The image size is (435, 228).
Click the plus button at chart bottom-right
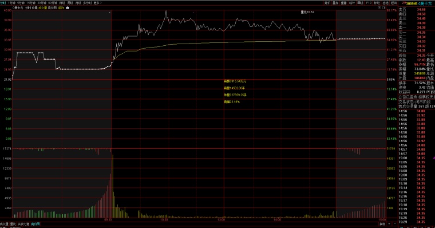(x=389, y=224)
